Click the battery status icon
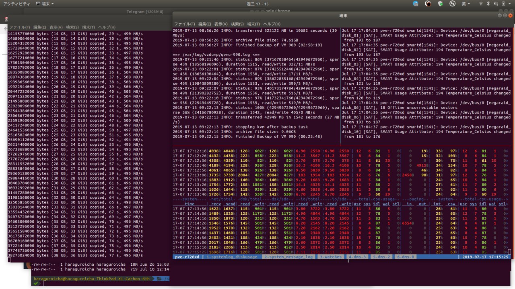This screenshot has width=515, height=289. (503, 4)
